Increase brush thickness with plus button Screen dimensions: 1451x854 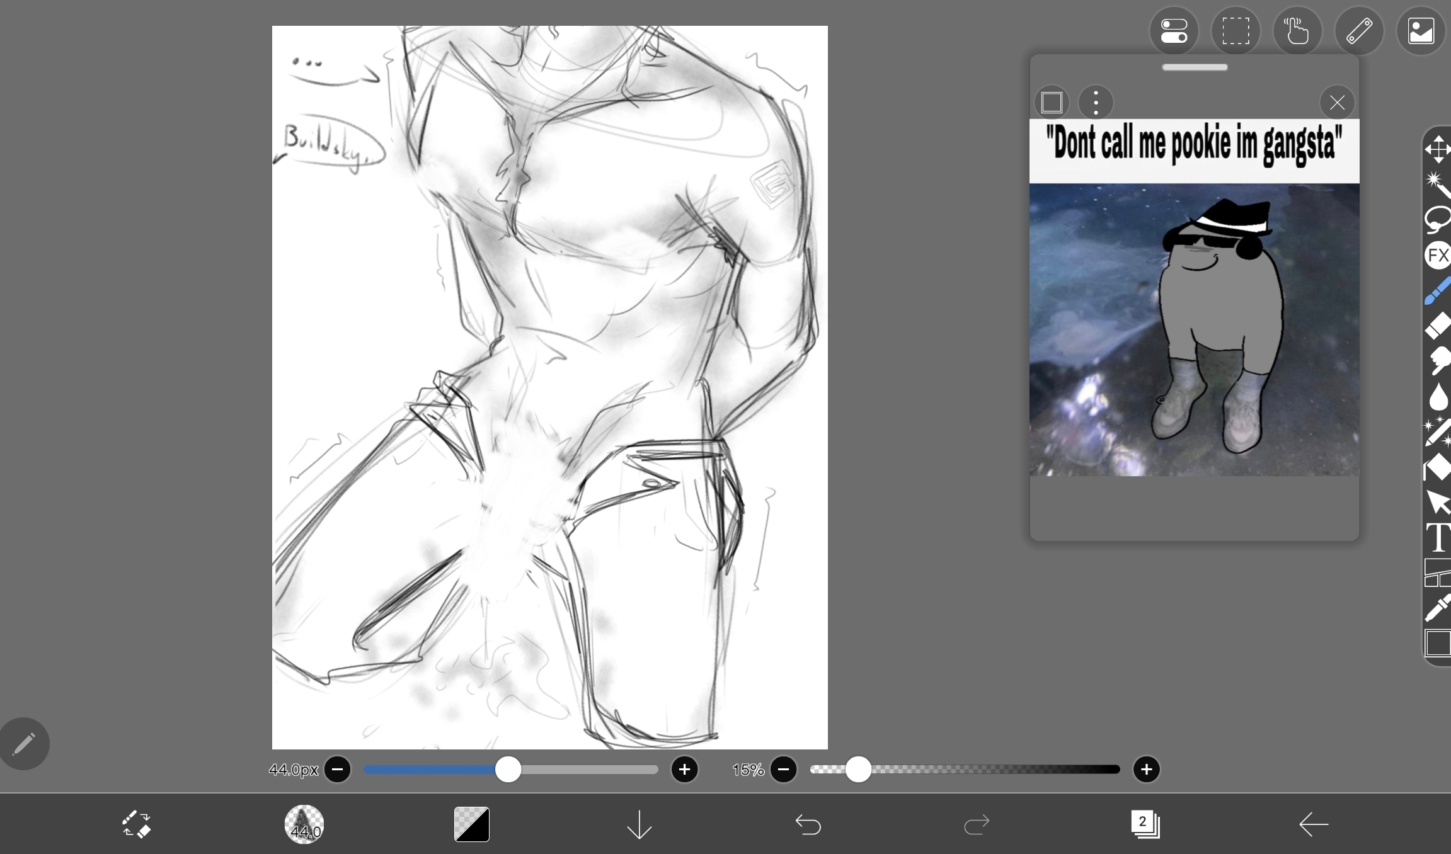(684, 769)
